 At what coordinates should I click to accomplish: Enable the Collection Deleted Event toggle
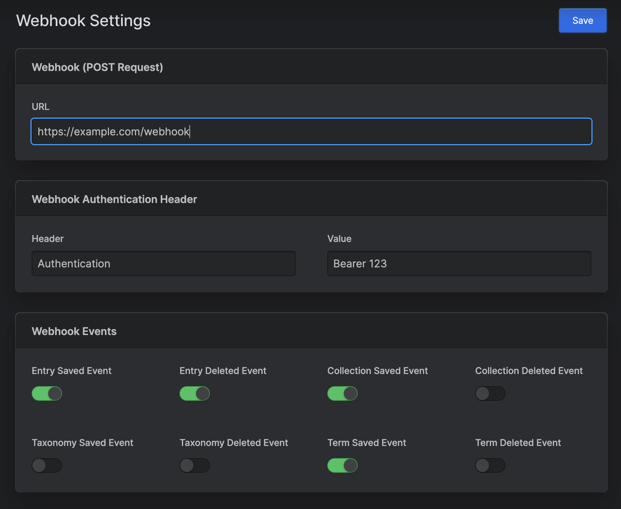coord(490,393)
